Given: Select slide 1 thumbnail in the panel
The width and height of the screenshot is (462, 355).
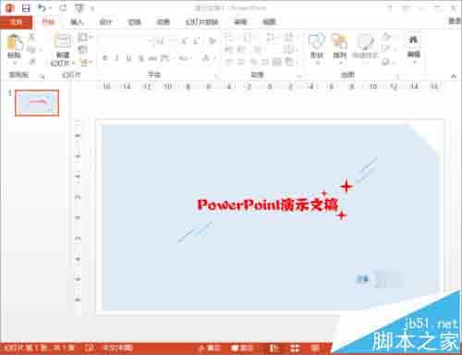Looking at the screenshot, I should point(37,103).
